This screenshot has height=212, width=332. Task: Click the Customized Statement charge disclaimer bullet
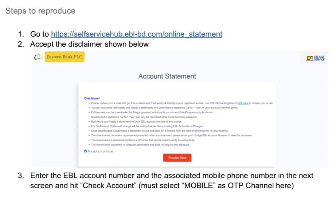(147, 126)
